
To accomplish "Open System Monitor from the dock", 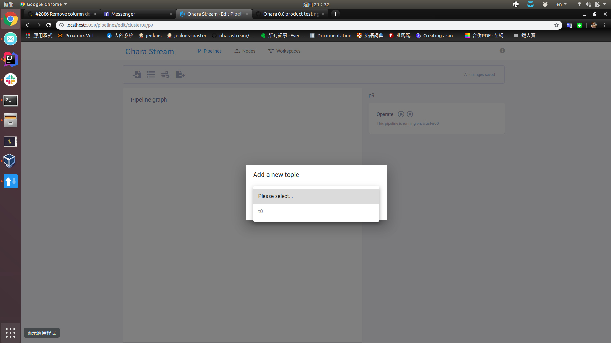I will click(11, 141).
